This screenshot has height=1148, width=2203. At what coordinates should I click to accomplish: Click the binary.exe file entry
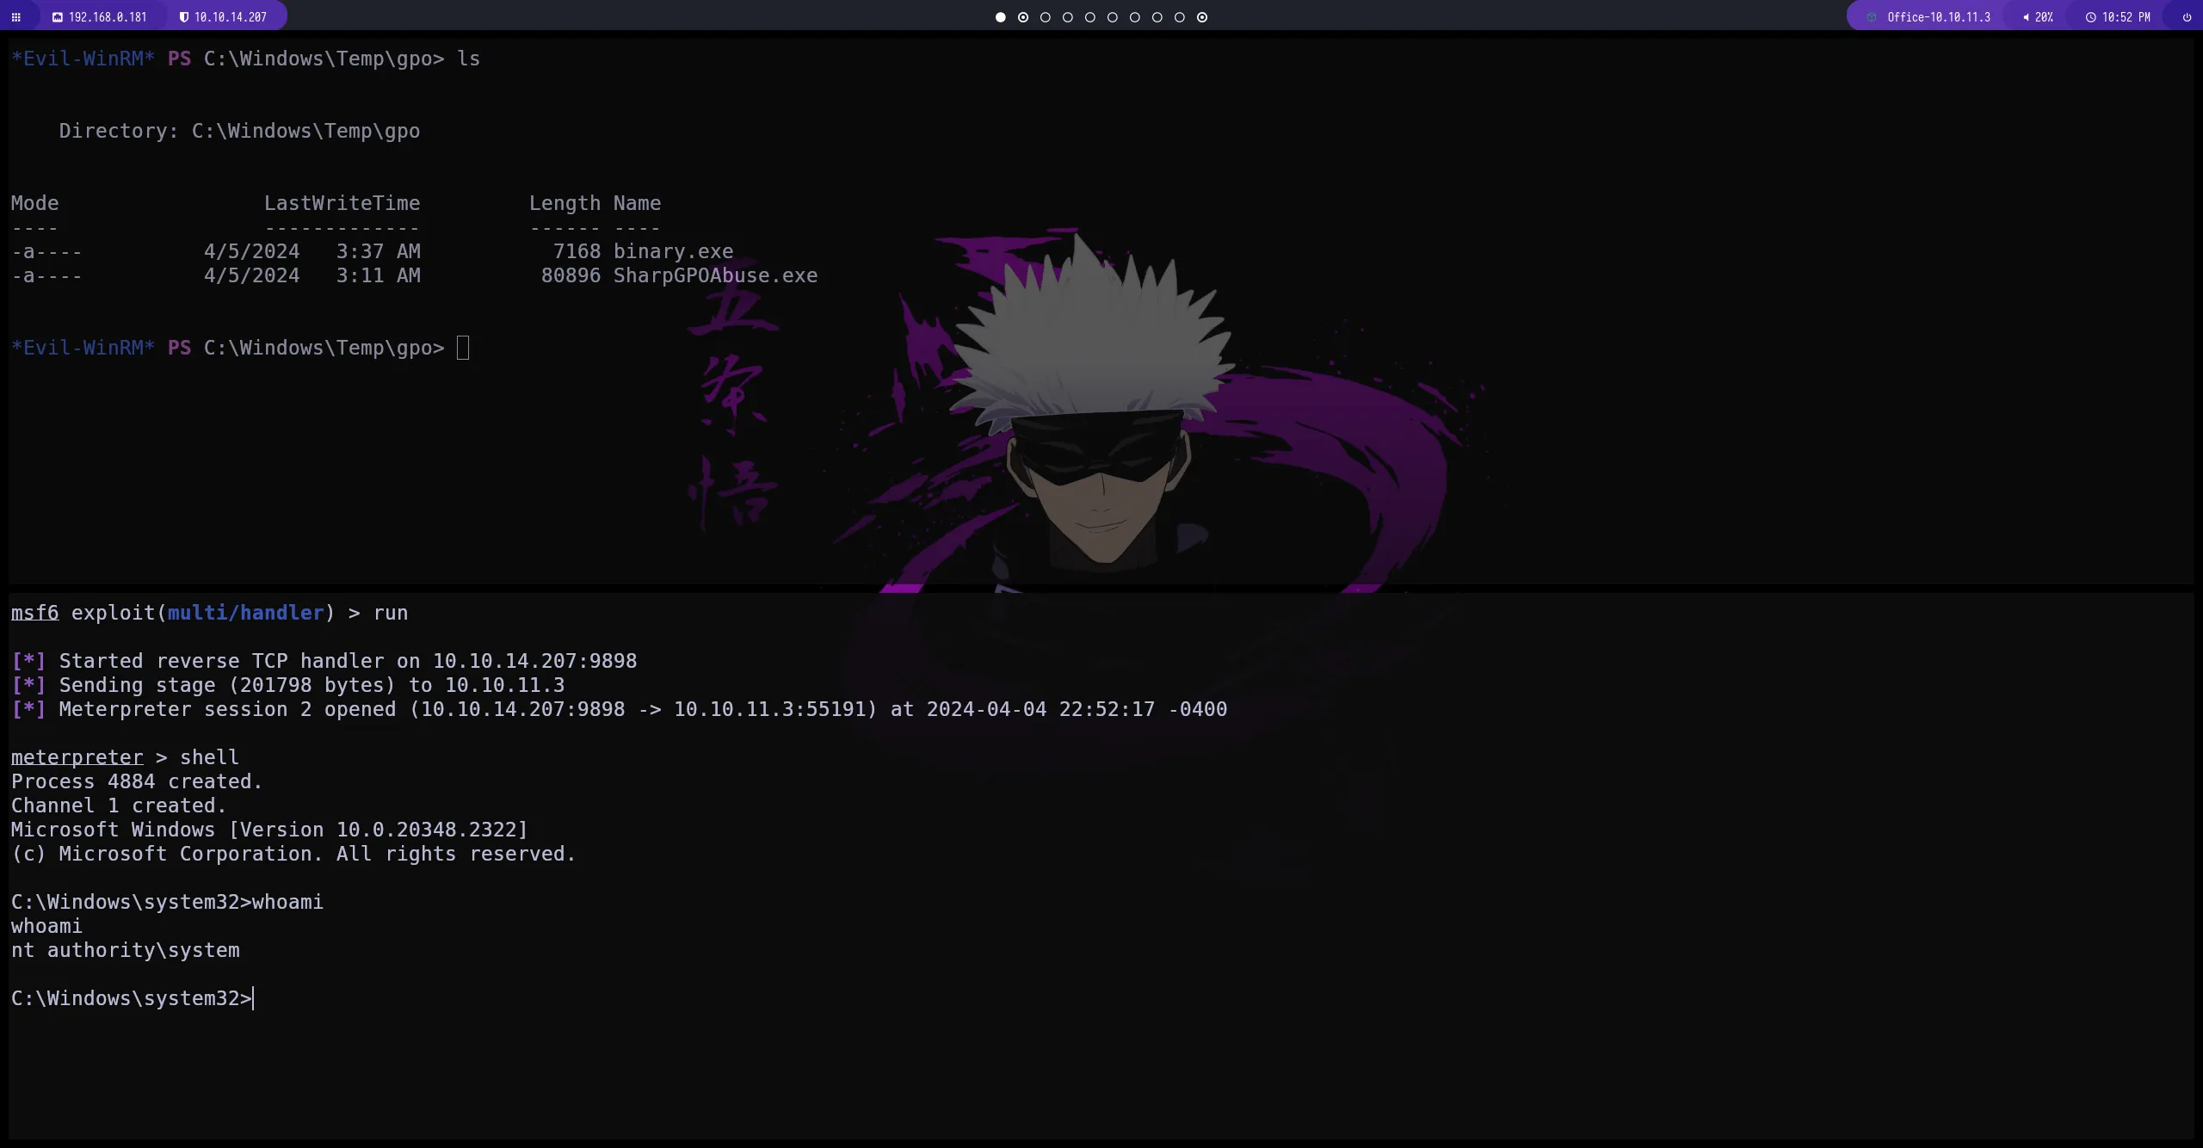(x=673, y=251)
